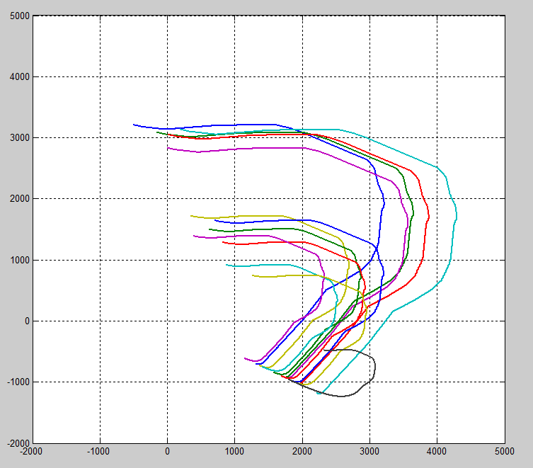Image resolution: width=533 pixels, height=468 pixels.
Task: Click the y-axis tick label 5000
Action: (x=18, y=16)
